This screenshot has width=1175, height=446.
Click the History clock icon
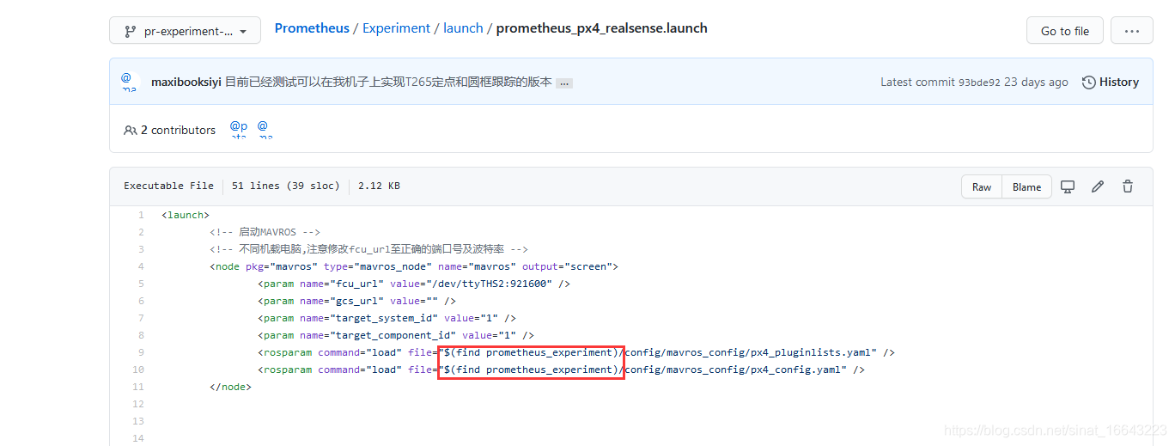tap(1089, 82)
